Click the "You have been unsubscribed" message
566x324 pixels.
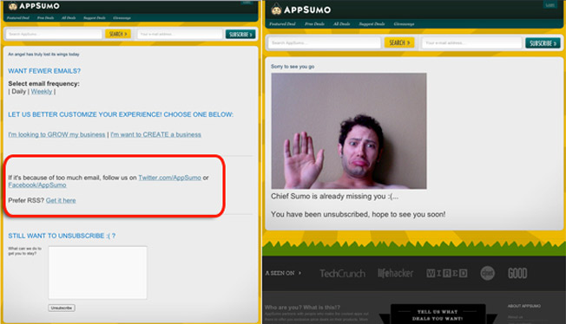click(358, 214)
